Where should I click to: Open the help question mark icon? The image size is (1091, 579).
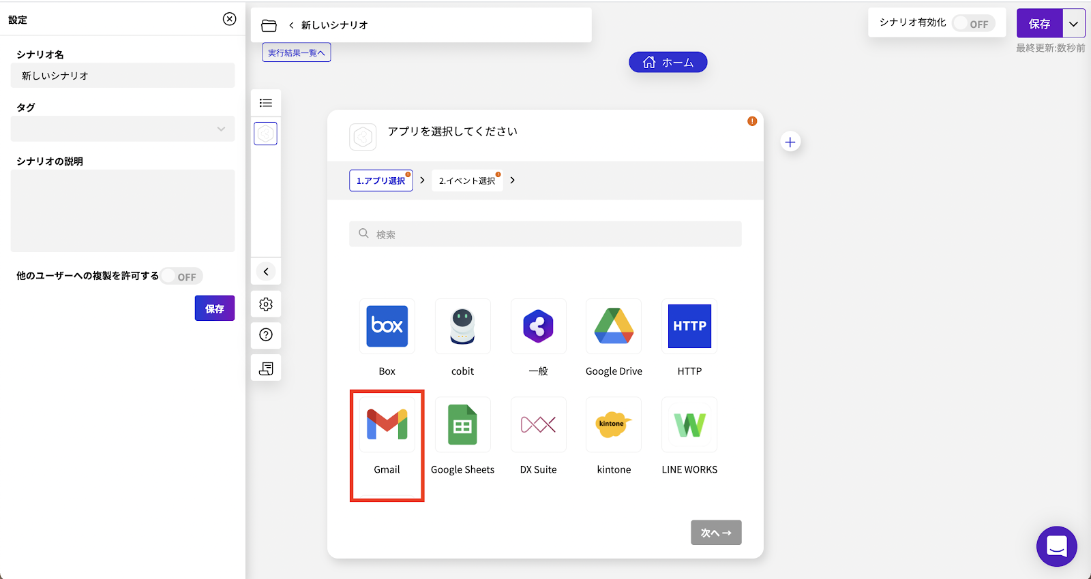pos(266,334)
